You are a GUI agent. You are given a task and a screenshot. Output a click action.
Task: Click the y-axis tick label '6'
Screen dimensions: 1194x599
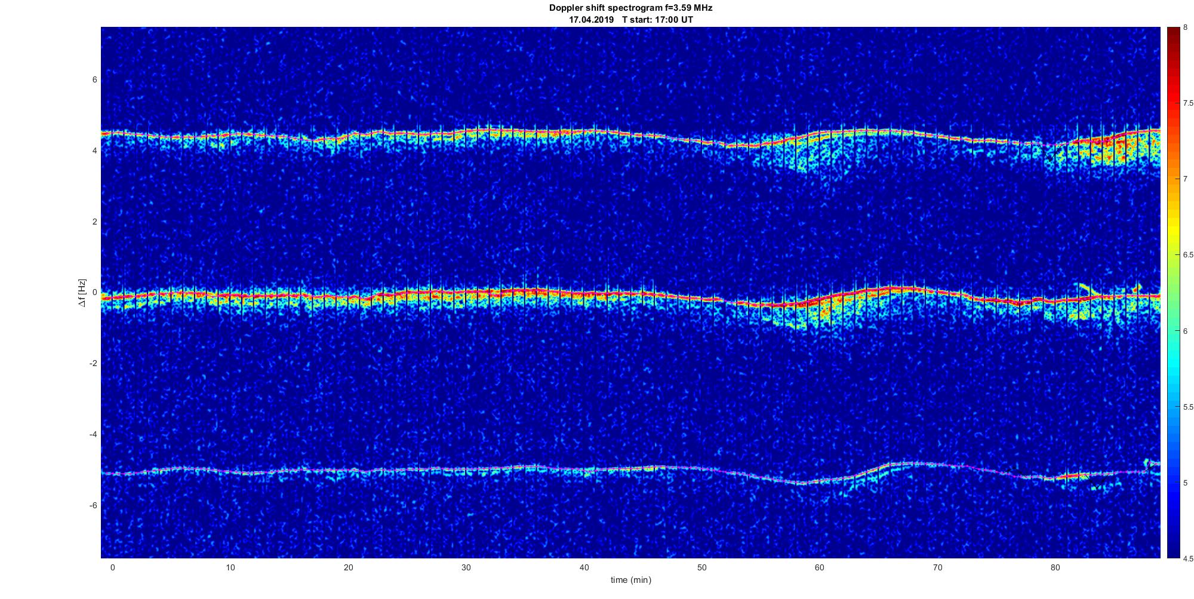94,80
